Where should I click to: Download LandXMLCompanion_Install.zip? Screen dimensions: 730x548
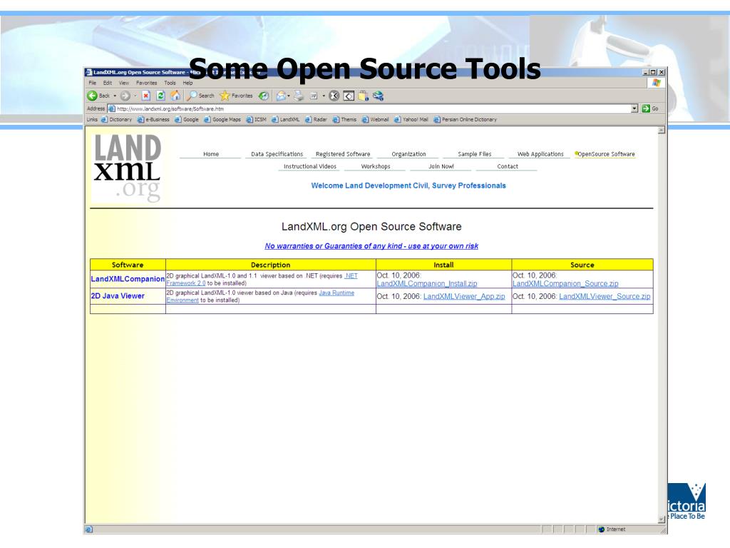click(427, 283)
